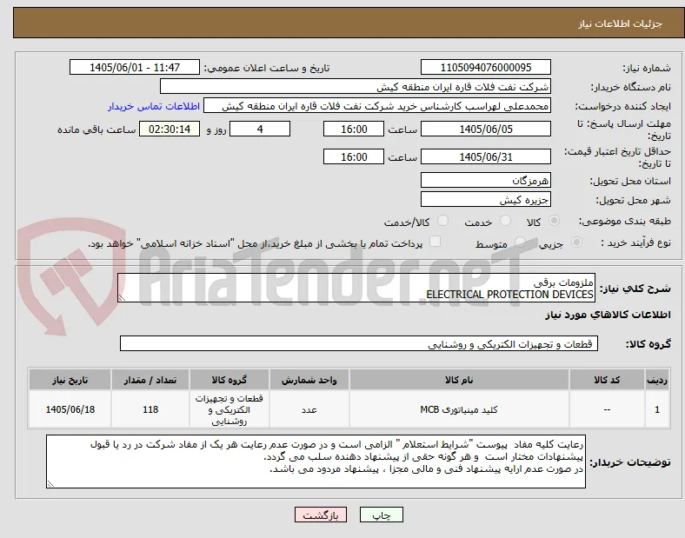This screenshot has height=538, width=685.
Task: Click the announcement date 1405/06/01 field
Action: pyautogui.click(x=135, y=67)
